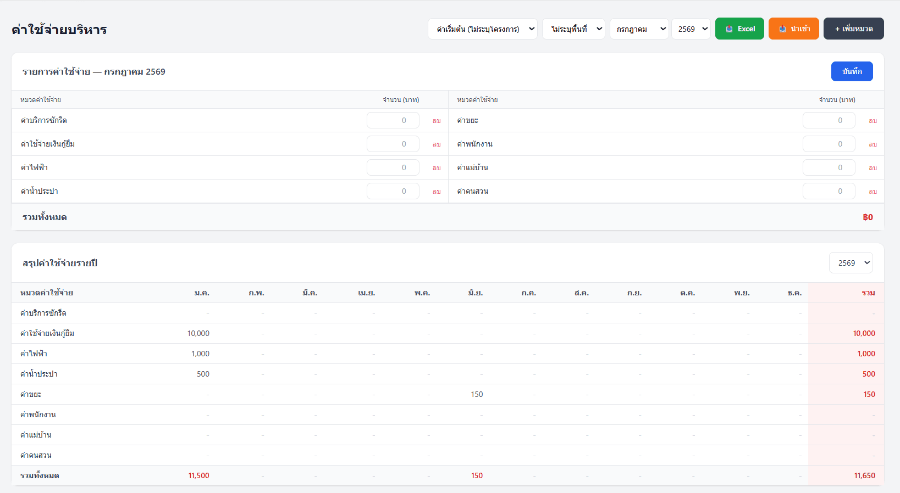The image size is (900, 493).
Task: Click the รวม column header
Action: pyautogui.click(x=868, y=293)
